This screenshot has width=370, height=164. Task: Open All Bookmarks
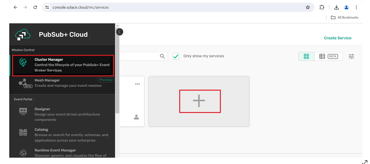[344, 17]
